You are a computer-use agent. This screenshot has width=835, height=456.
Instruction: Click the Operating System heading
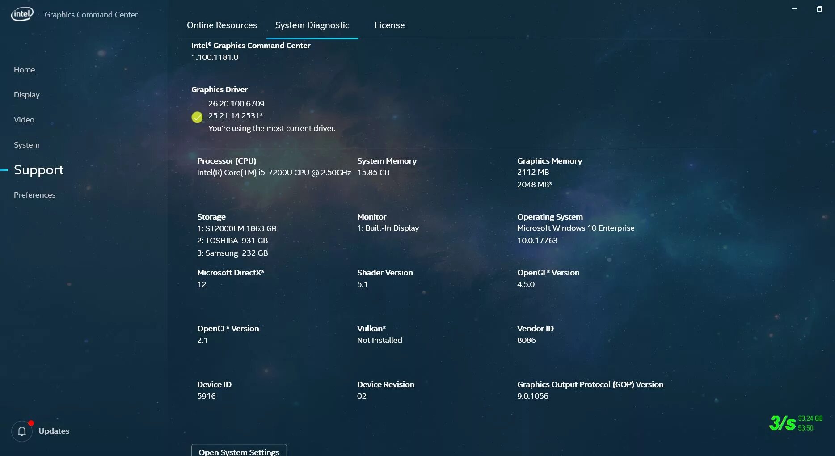click(x=550, y=217)
